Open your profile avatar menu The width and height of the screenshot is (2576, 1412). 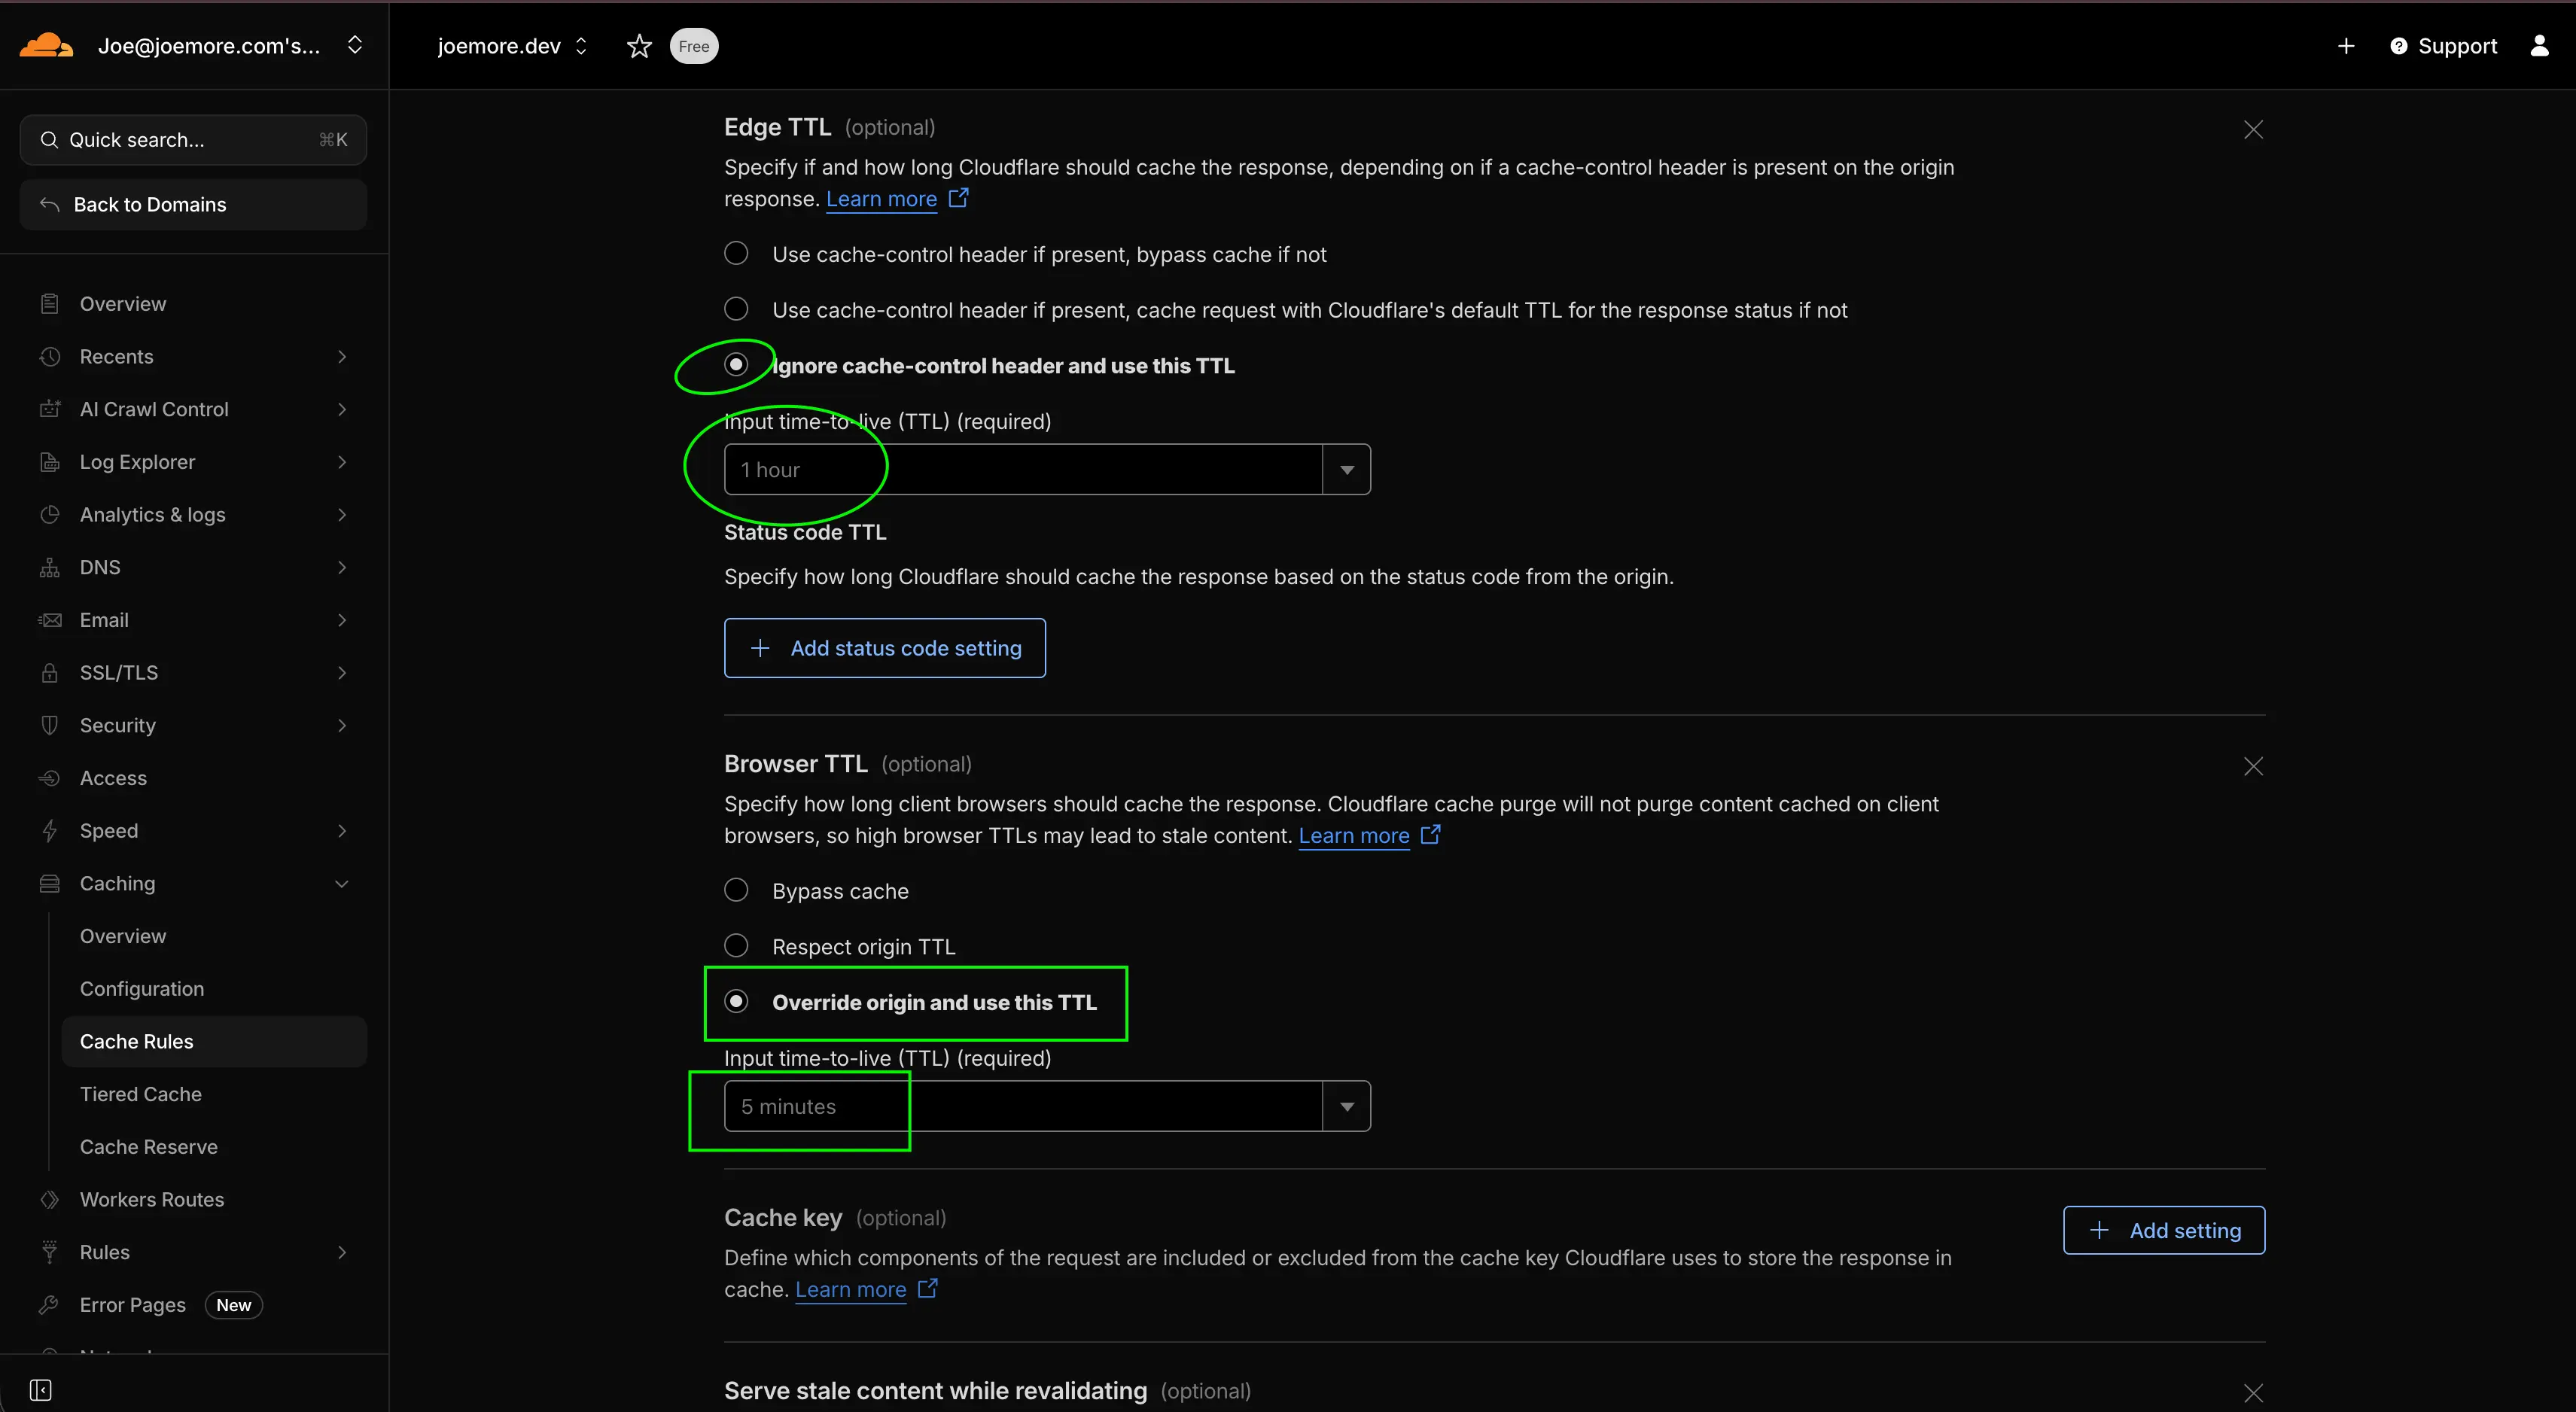coord(2541,45)
